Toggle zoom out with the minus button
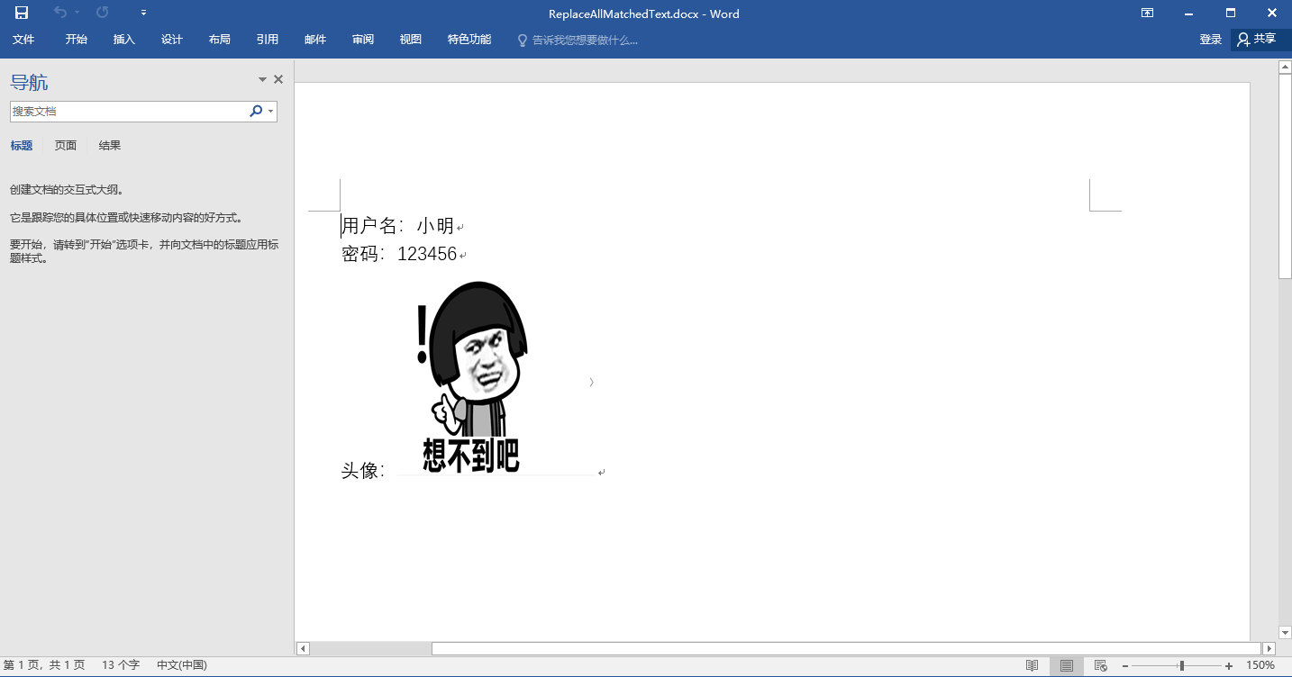 pyautogui.click(x=1123, y=664)
